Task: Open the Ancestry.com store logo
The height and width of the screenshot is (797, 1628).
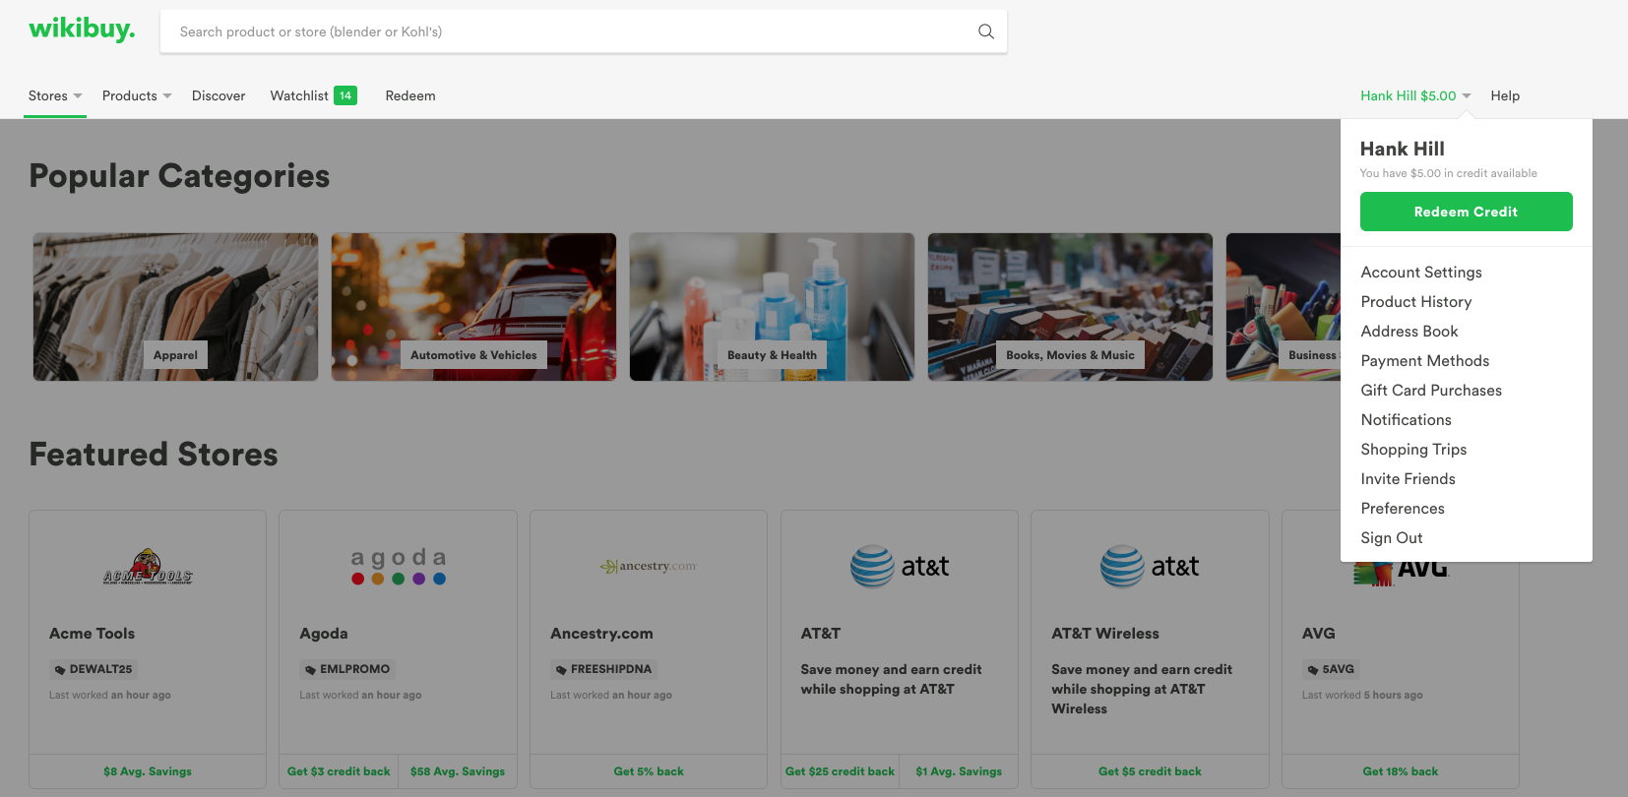Action: (649, 567)
